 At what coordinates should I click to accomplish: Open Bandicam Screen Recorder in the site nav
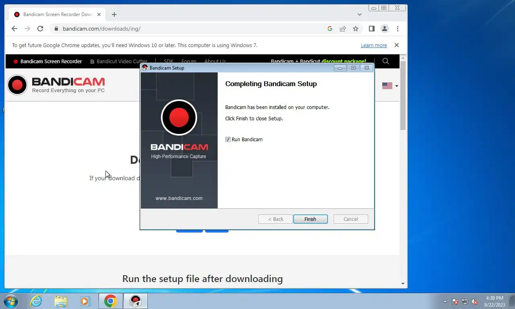click(x=48, y=62)
